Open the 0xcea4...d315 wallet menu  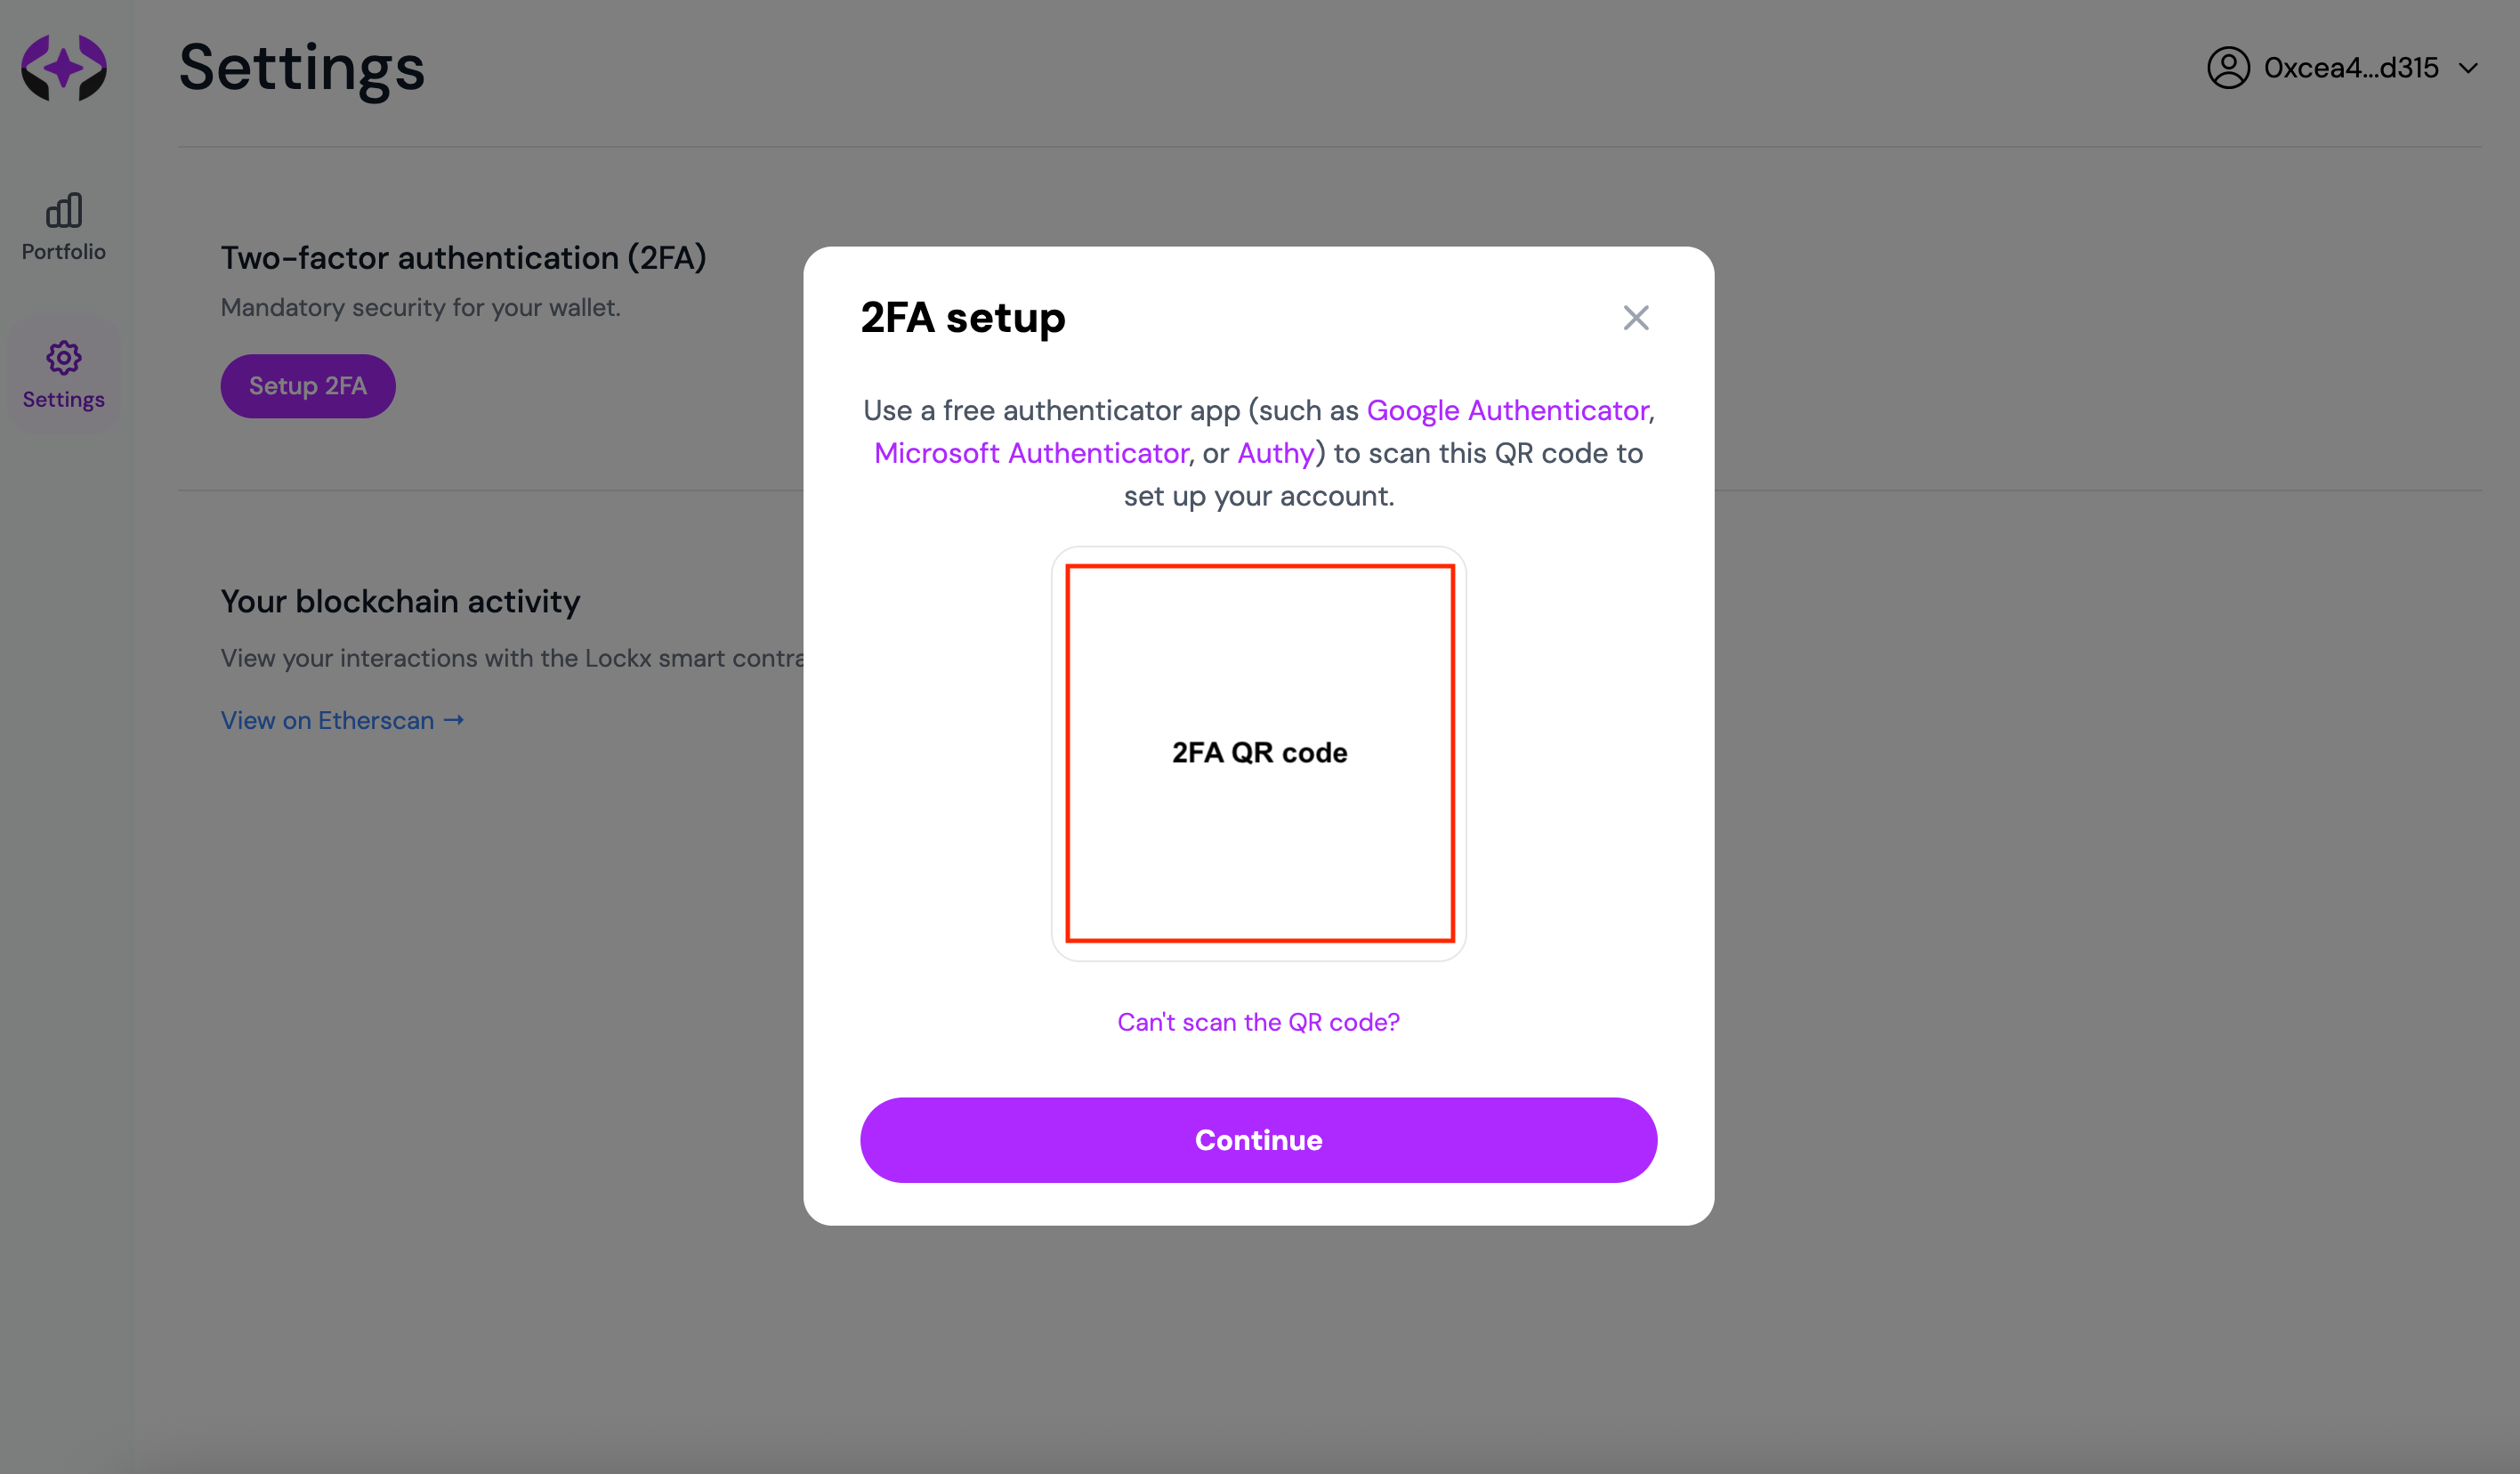(x=2343, y=68)
